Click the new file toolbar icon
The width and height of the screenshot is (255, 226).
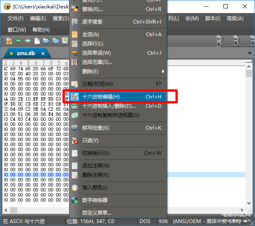click(x=37, y=41)
